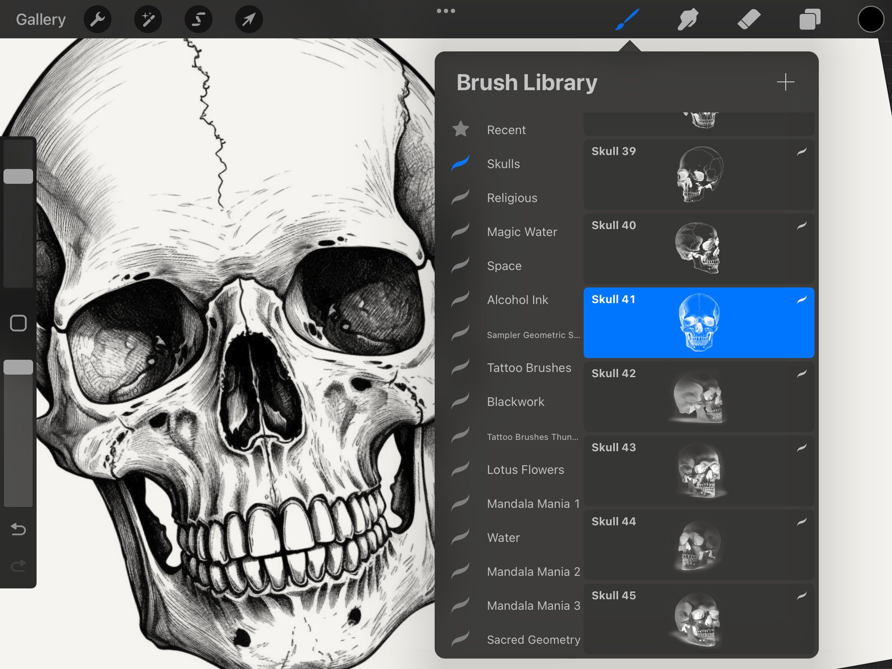Select the Eraser tool
This screenshot has width=892, height=669.
(x=749, y=19)
